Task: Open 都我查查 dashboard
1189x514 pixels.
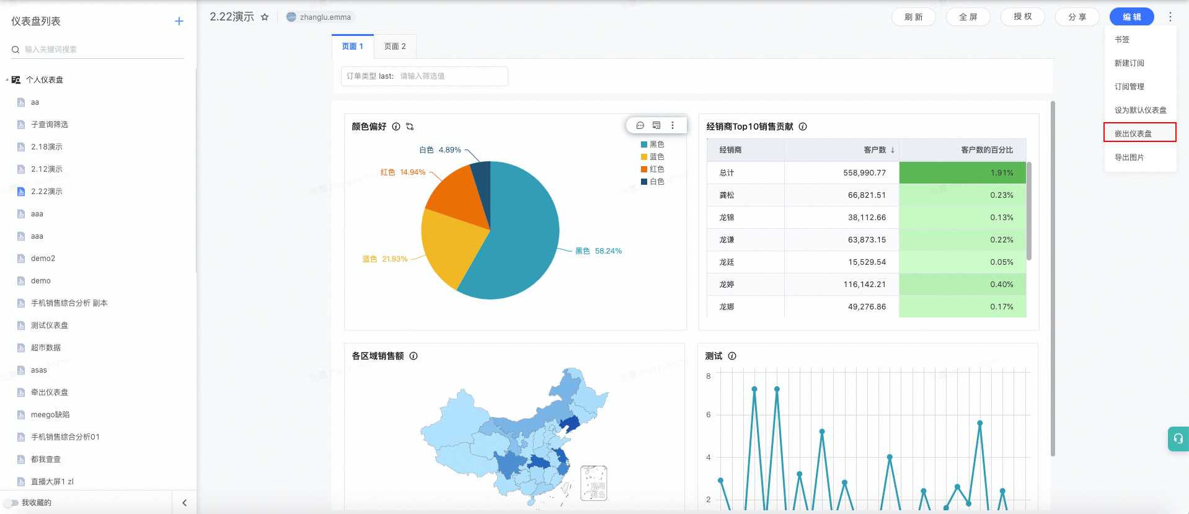Action: [46, 459]
